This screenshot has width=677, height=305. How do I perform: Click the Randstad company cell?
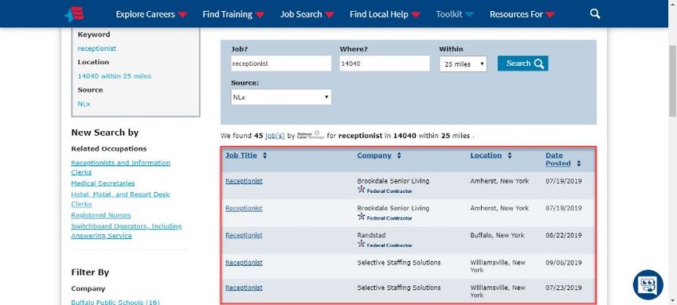click(x=372, y=235)
